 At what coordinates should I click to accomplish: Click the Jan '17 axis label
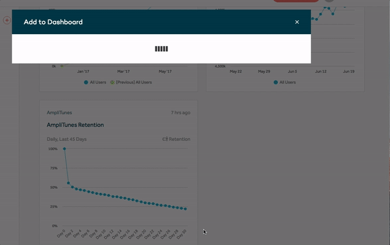(x=82, y=71)
